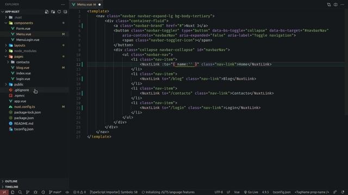The image size is (348, 195).
Task: Click the search magnifier icon in status bar
Action: (x=20, y=192)
